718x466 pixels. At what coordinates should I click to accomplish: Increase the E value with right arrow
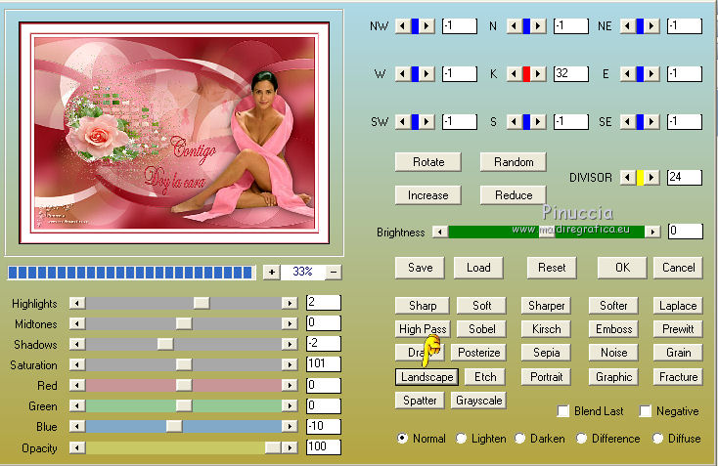(x=652, y=73)
